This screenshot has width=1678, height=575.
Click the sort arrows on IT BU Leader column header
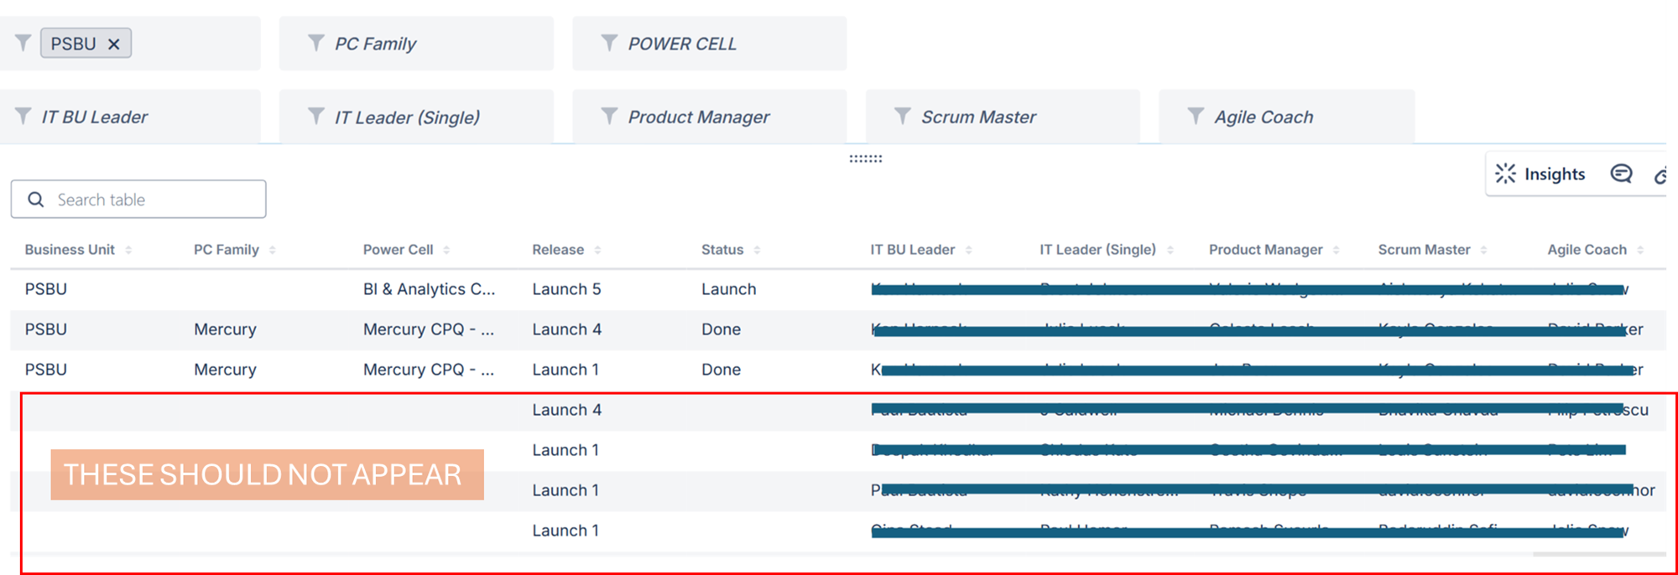point(969,250)
